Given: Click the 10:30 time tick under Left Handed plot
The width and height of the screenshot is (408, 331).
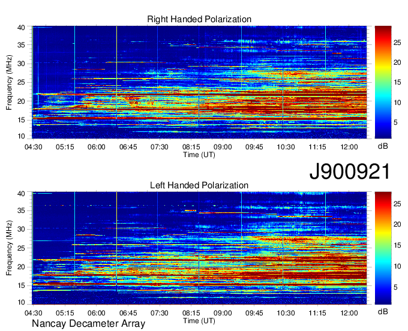Looking at the screenshot, I should point(286,313).
